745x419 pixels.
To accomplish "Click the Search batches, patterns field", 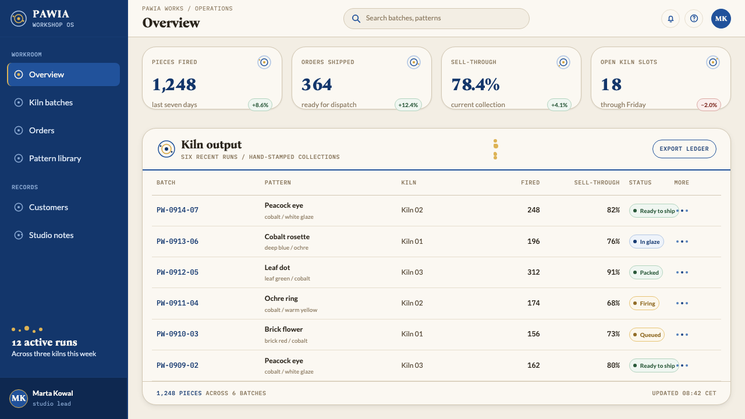I will [437, 19].
